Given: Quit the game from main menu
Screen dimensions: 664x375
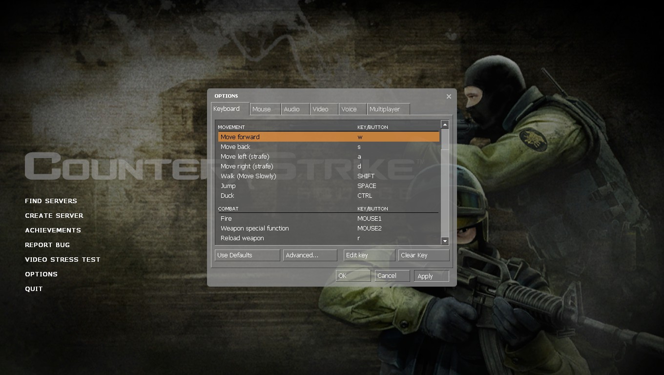Looking at the screenshot, I should tap(34, 289).
